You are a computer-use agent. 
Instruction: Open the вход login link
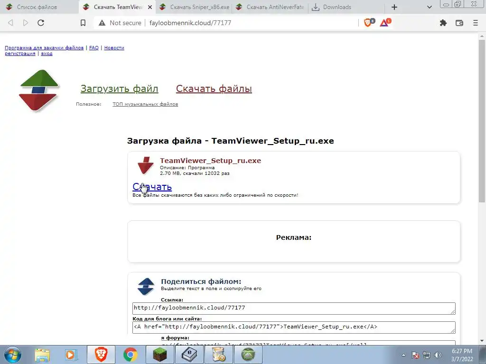(x=47, y=53)
